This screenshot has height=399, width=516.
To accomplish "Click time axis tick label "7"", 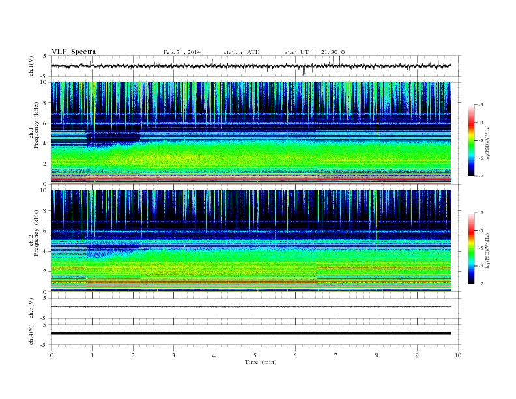I will coord(336,355).
